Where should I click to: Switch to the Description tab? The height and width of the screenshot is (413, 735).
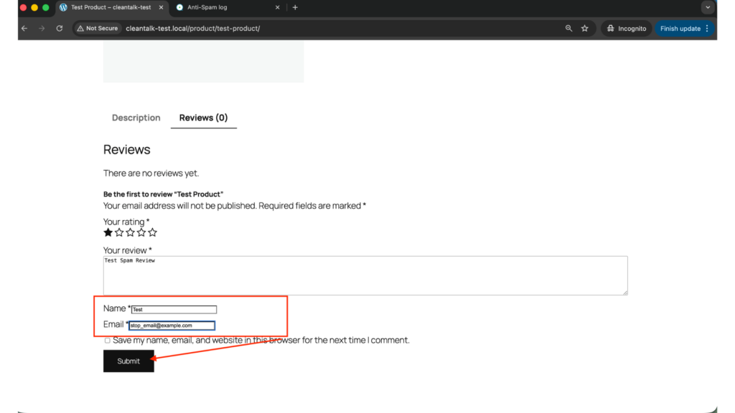pyautogui.click(x=136, y=118)
